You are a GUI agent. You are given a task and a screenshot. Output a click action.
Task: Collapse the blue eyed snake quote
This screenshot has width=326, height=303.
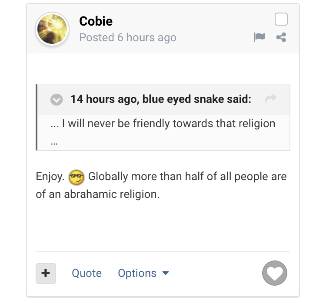(57, 100)
